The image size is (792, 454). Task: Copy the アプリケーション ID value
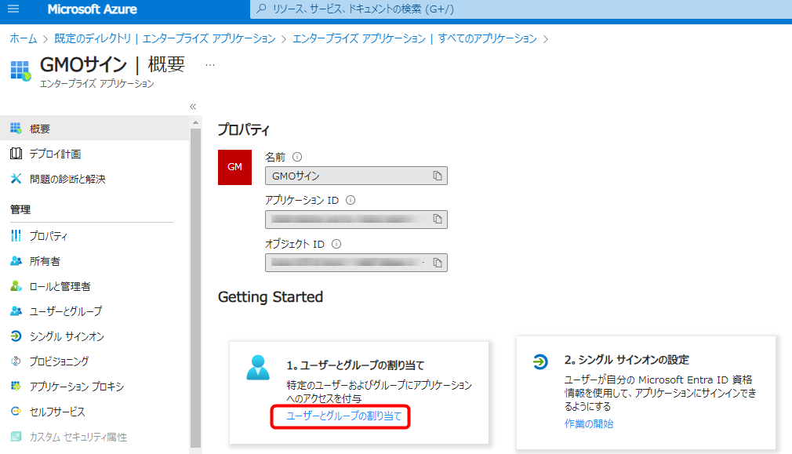click(x=438, y=220)
